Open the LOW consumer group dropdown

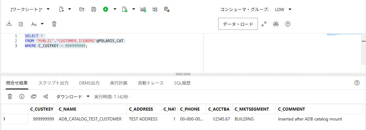[x=283, y=10]
